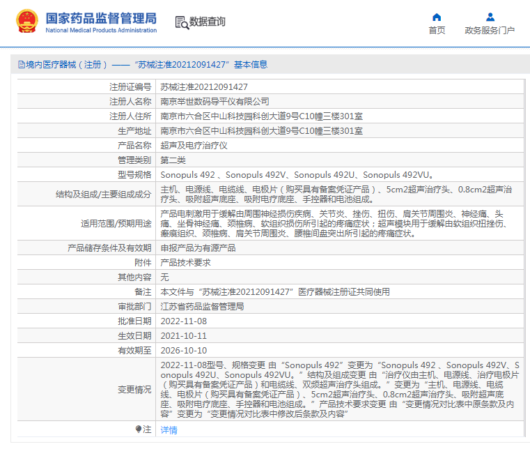The width and height of the screenshot is (530, 449).
Task: Click National Medical Products Administration subtitle
Action: coord(101,30)
